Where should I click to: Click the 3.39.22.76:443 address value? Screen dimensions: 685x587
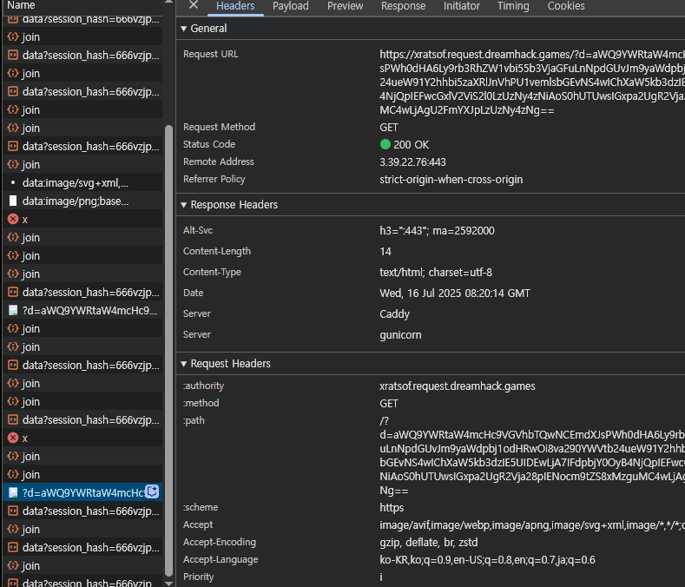tap(413, 162)
